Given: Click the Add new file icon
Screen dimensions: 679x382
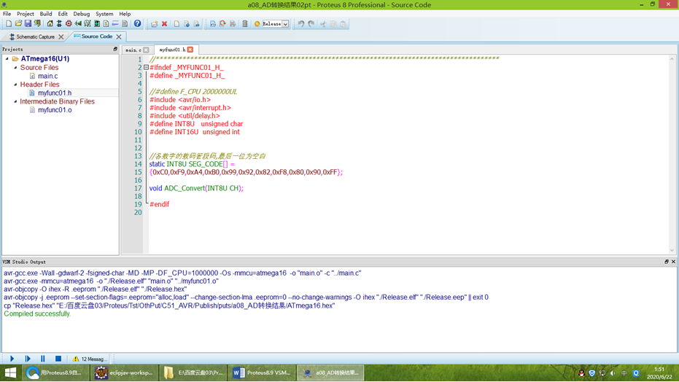Looking at the screenshot, I should click(x=176, y=24).
